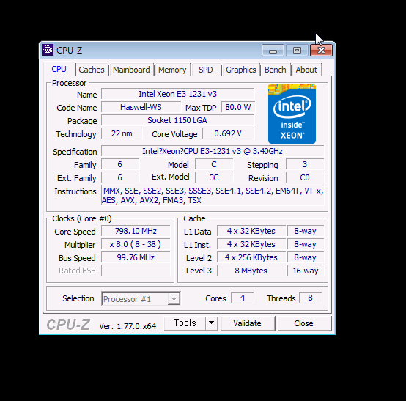Screen dimensions: 406x401
Task: Click the Threads value 8
Action: pos(311,298)
